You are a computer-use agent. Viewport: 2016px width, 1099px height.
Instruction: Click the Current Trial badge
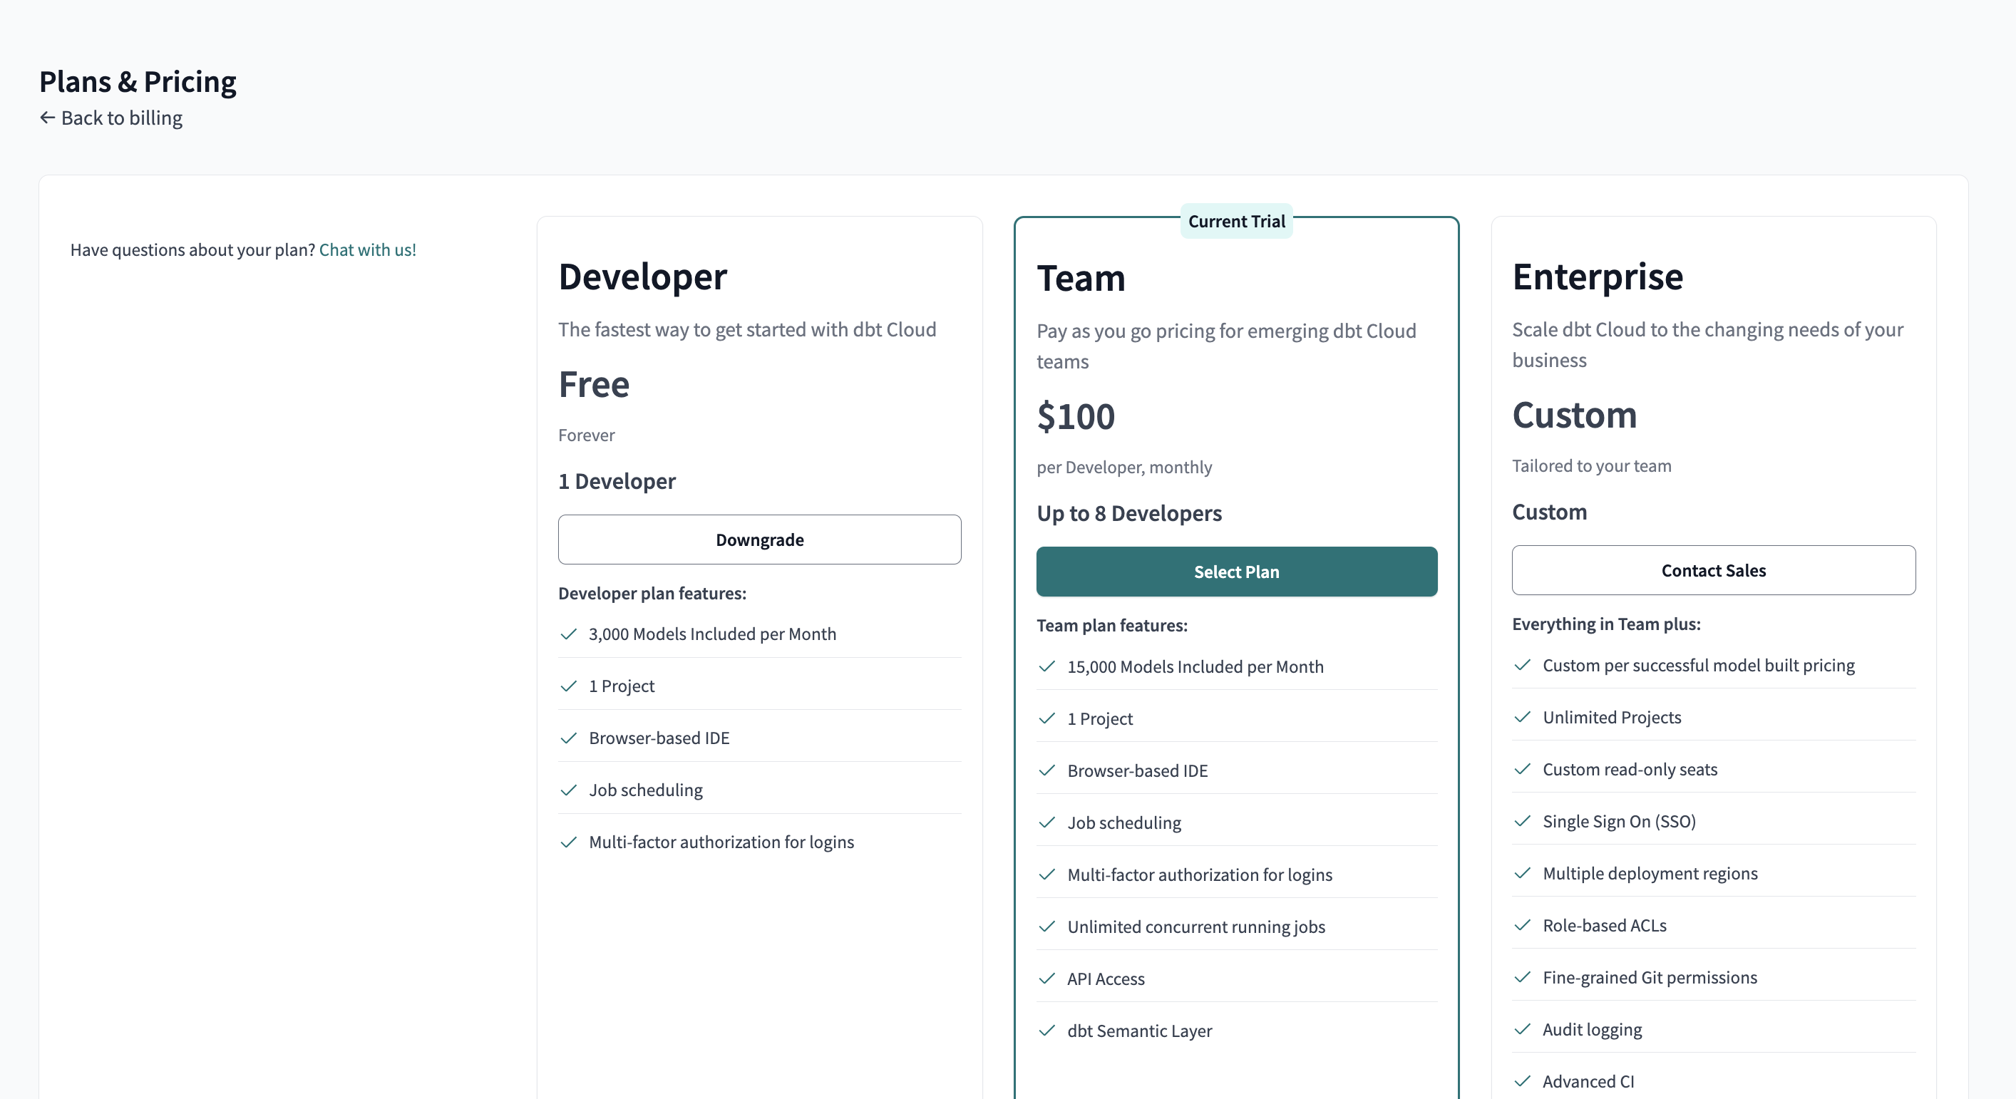(1235, 222)
